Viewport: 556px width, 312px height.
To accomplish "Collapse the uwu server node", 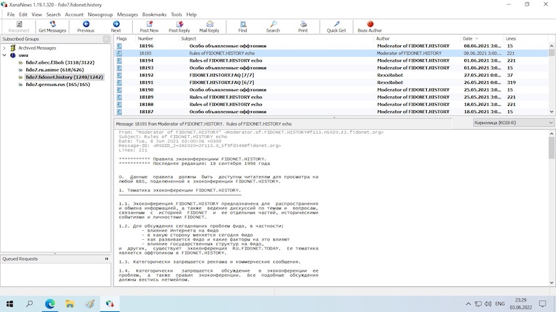I will coord(5,55).
